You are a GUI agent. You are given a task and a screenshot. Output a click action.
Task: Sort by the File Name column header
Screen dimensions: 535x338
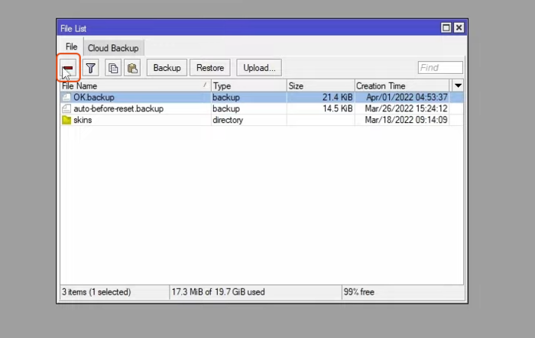click(x=130, y=86)
